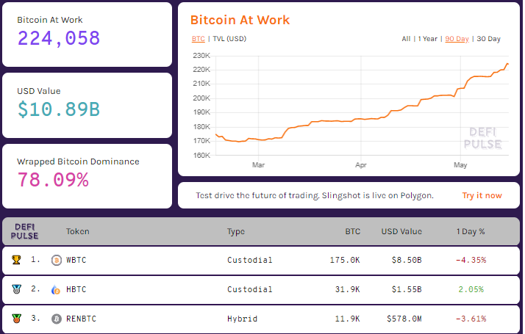The height and width of the screenshot is (334, 525).
Task: Click the Try it now link
Action: click(x=482, y=195)
